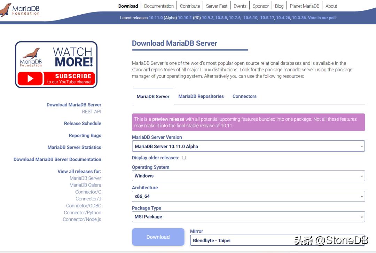Click Sponsor in the top navigation
376x253 pixels.
260,6
